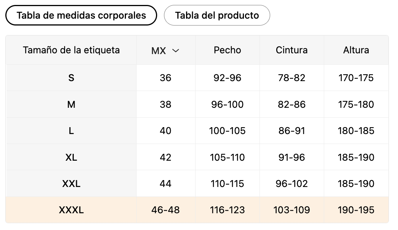Open the MX size region dropdown chevron
Screen dimensions: 398x230
tap(175, 50)
